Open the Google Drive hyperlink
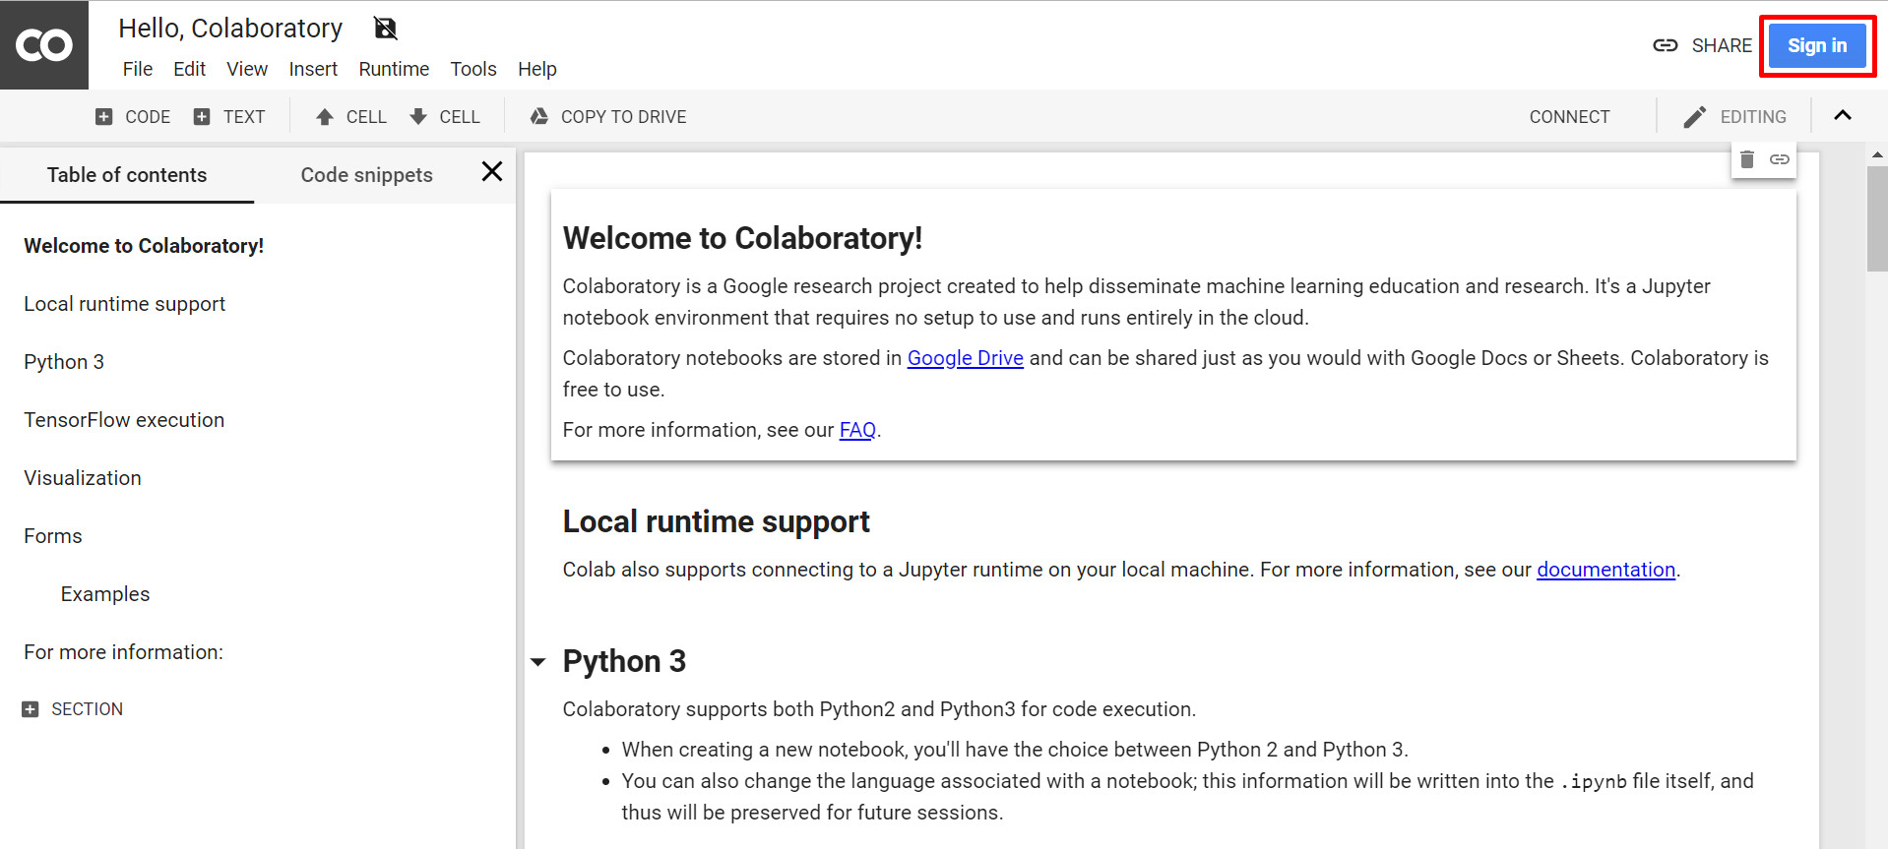The image size is (1888, 849). point(965,358)
